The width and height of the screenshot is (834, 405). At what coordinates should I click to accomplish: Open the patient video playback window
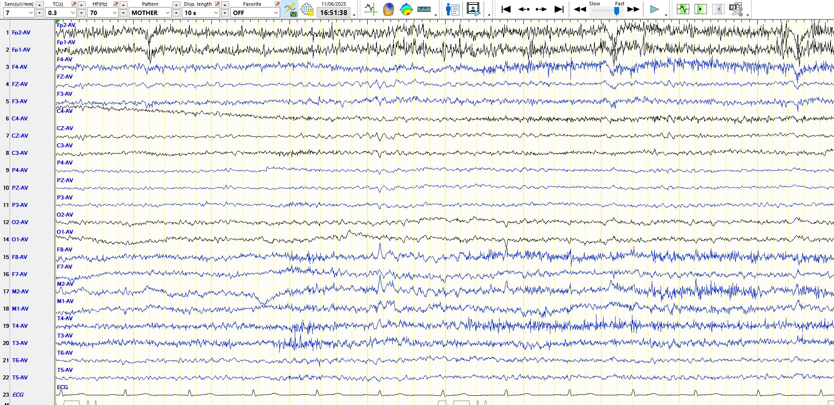[473, 9]
